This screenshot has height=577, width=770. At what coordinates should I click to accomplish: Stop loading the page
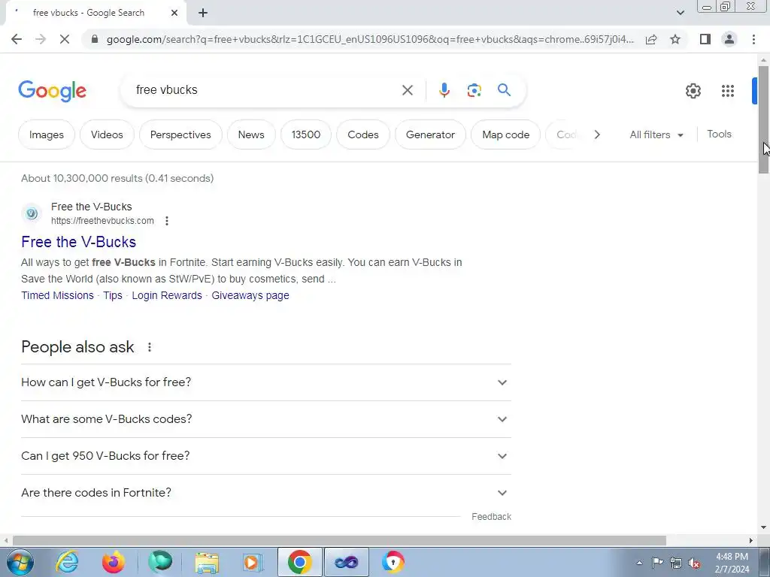(65, 39)
